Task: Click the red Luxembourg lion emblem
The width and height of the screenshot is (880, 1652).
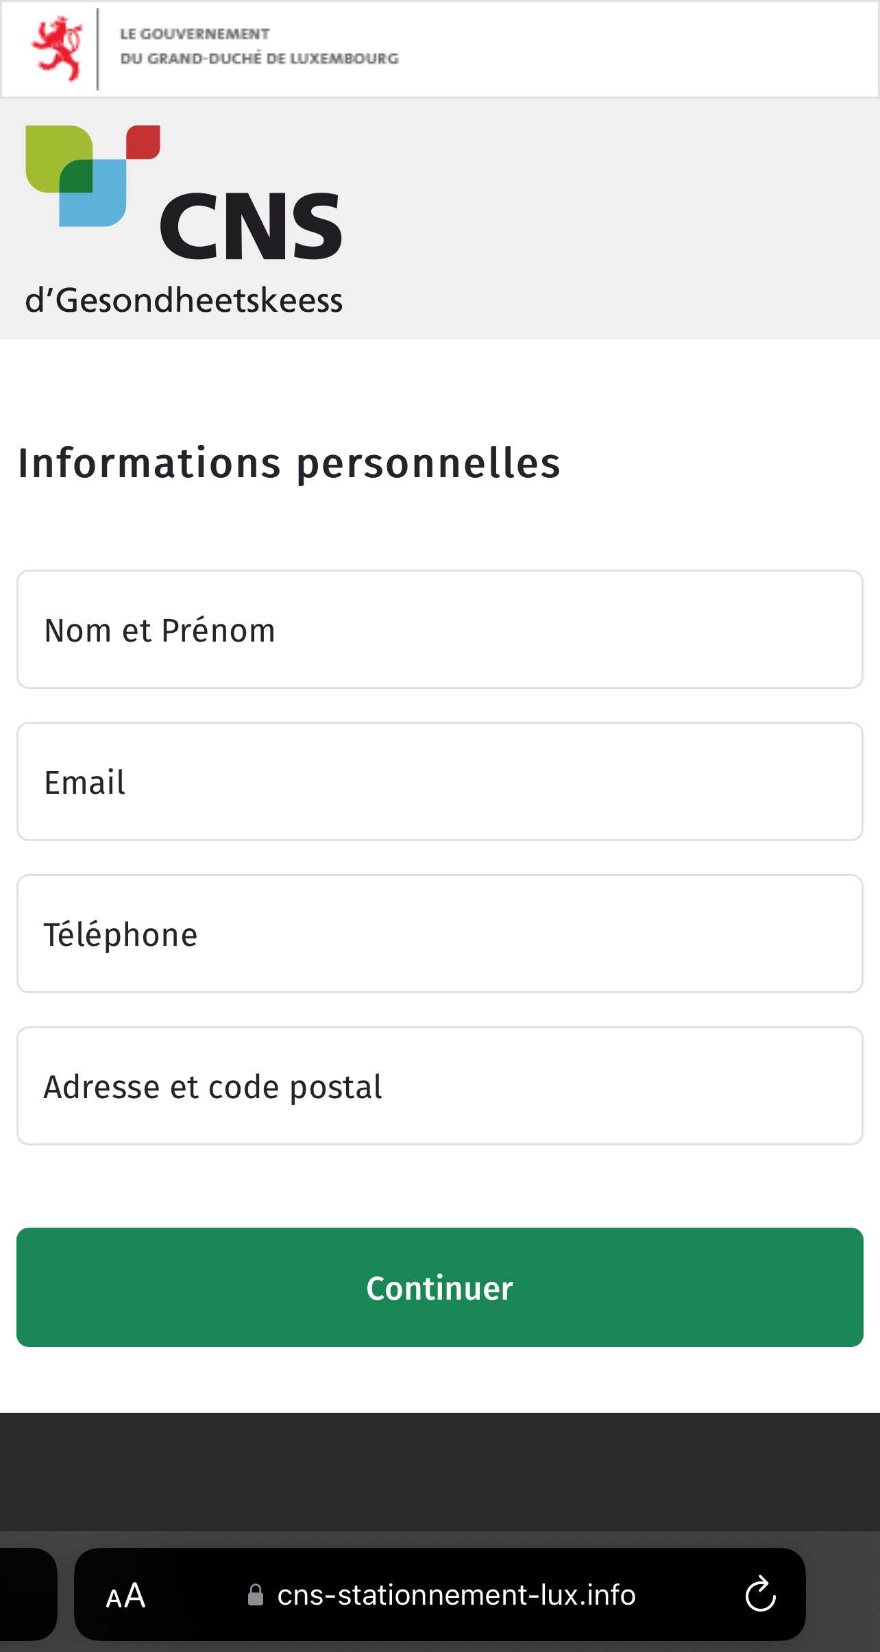Action: 58,49
